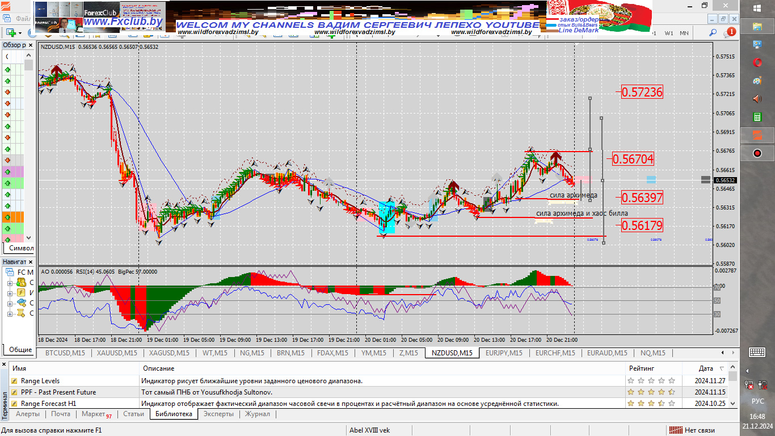Open the chat notifications icon with badge
The width and height of the screenshot is (775, 436).
pyautogui.click(x=729, y=33)
